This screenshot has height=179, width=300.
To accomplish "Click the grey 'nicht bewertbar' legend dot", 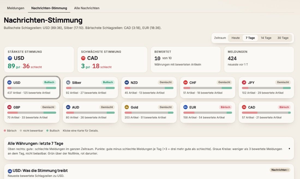I will point(21,131).
